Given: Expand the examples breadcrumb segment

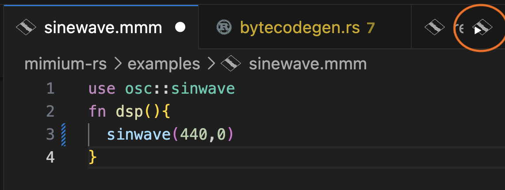Looking at the screenshot, I should [164, 65].
